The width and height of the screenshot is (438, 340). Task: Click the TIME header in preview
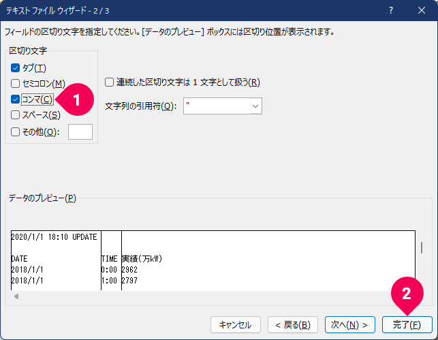click(x=109, y=259)
